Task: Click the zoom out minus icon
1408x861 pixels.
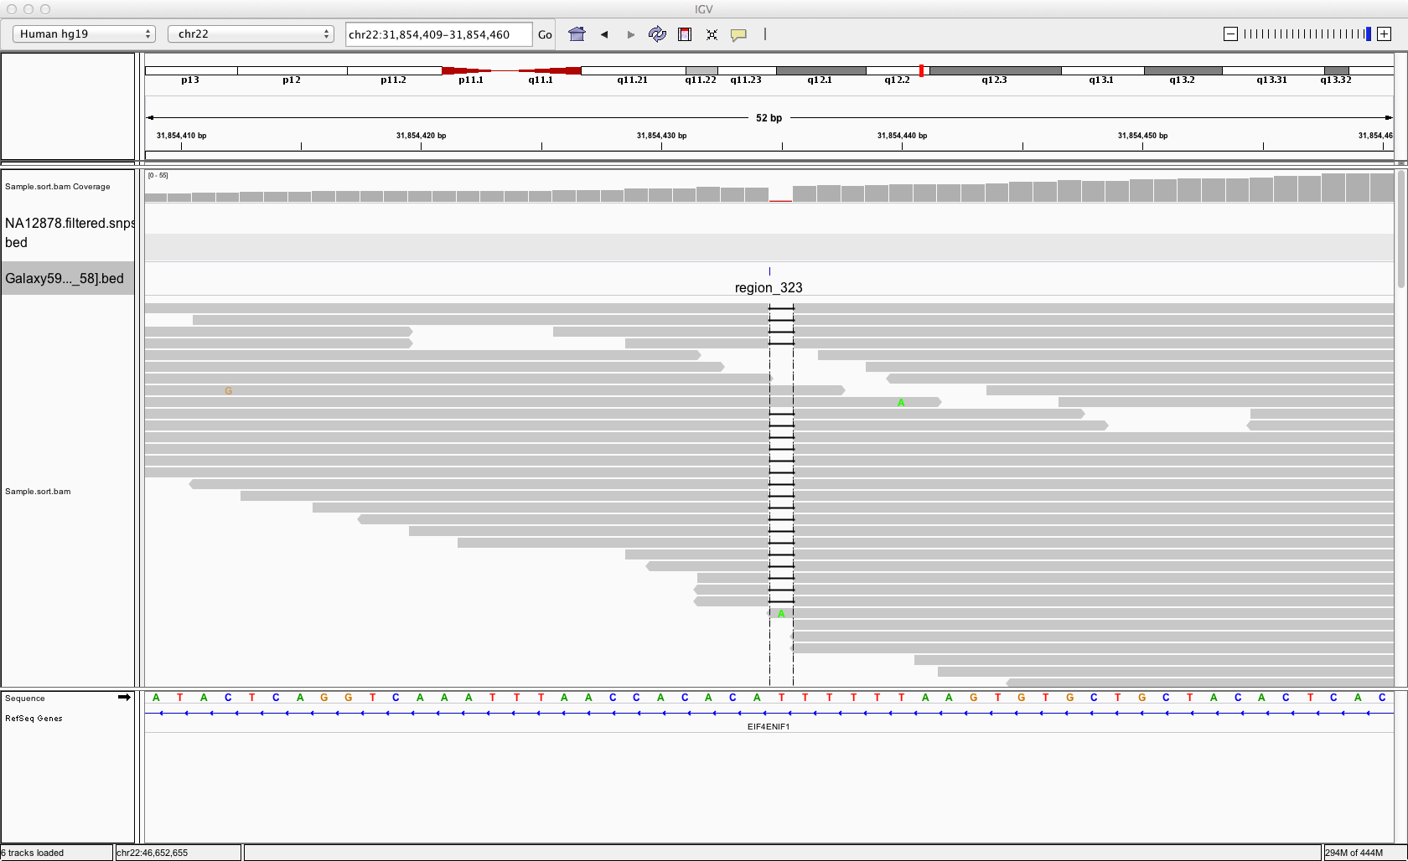Action: [1230, 34]
